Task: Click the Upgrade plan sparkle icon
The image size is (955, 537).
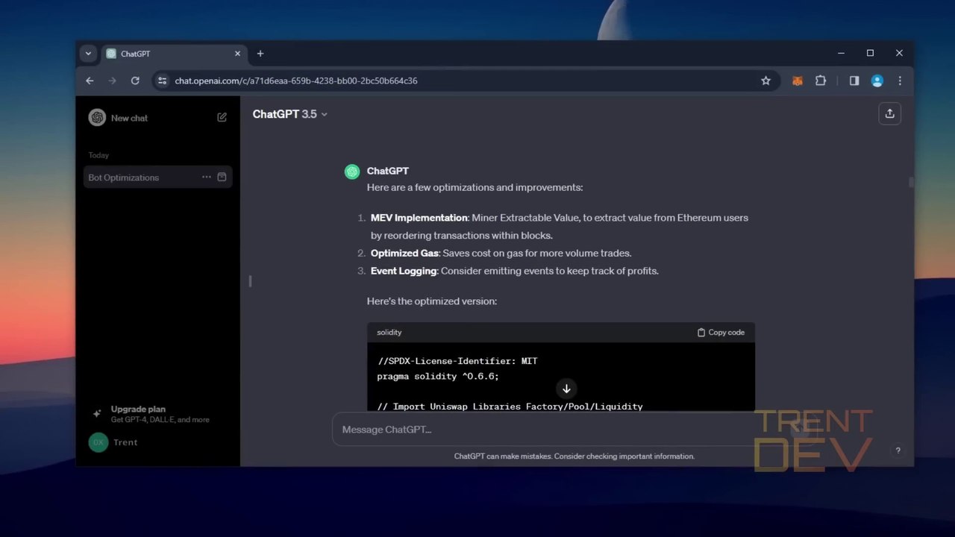Action: (x=96, y=413)
